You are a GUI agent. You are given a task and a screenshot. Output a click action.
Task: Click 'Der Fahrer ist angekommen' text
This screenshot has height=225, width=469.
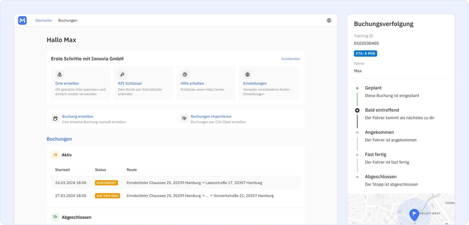coord(391,140)
